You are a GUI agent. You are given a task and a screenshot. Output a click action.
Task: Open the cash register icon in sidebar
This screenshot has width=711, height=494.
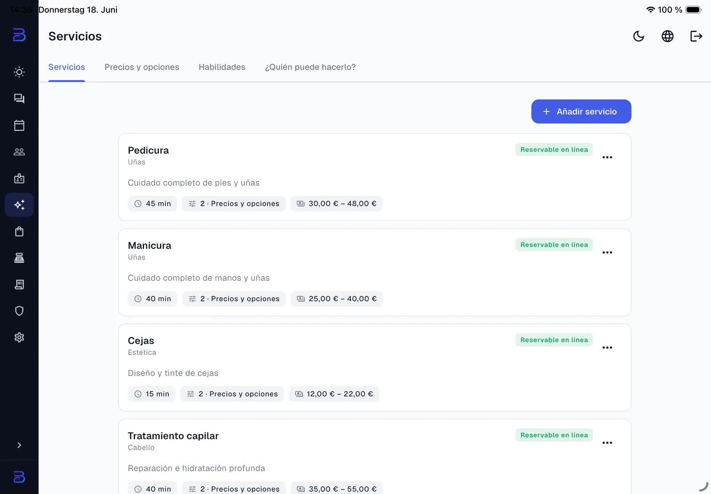click(x=19, y=258)
